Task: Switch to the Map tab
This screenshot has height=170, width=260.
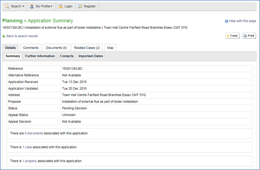Action: click(110, 48)
